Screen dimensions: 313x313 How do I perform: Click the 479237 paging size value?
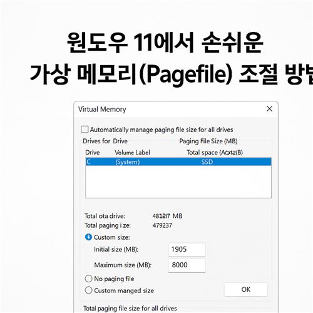tap(162, 225)
